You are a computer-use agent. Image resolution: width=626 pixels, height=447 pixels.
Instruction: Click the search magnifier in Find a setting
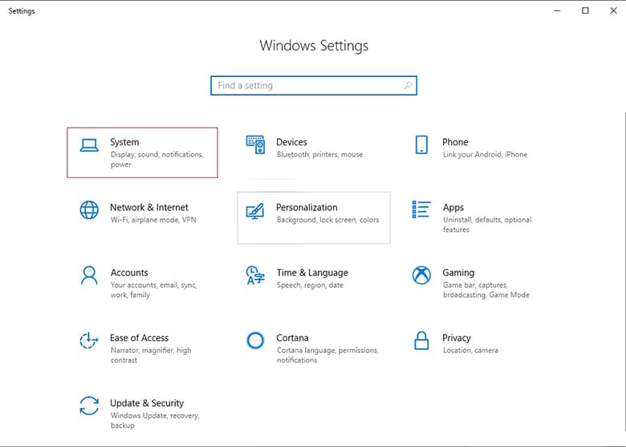pyautogui.click(x=408, y=85)
